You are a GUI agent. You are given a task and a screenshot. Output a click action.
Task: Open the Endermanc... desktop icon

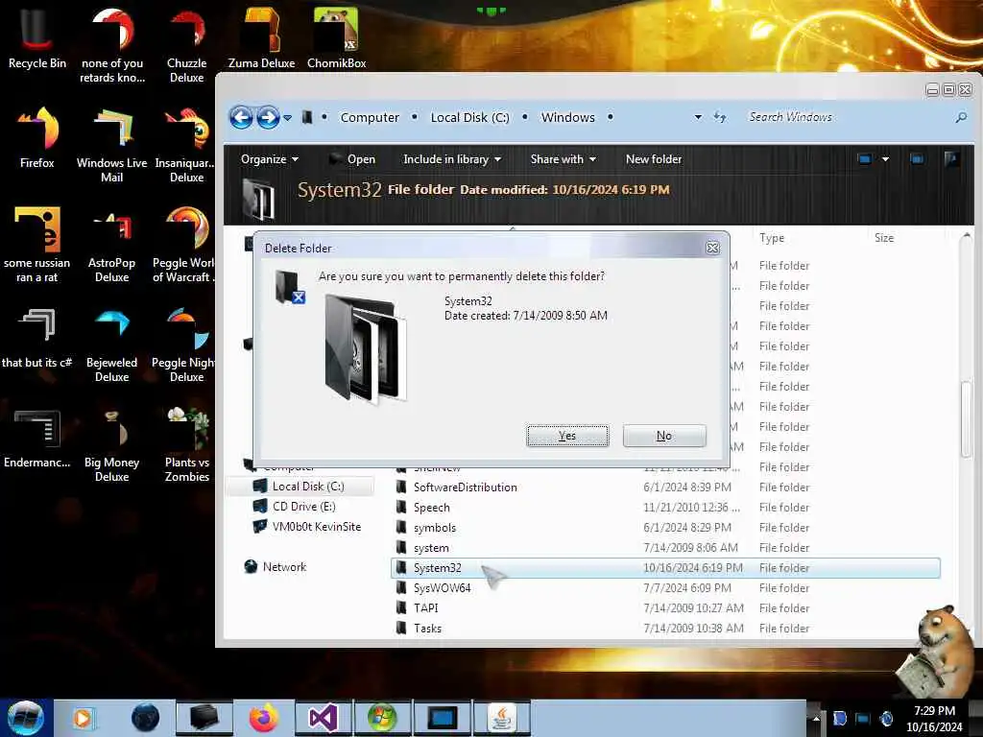click(x=37, y=438)
